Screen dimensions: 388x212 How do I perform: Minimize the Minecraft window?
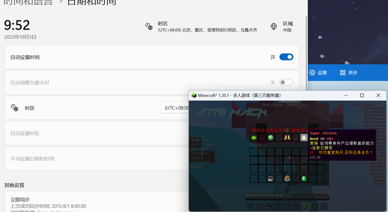click(346, 95)
